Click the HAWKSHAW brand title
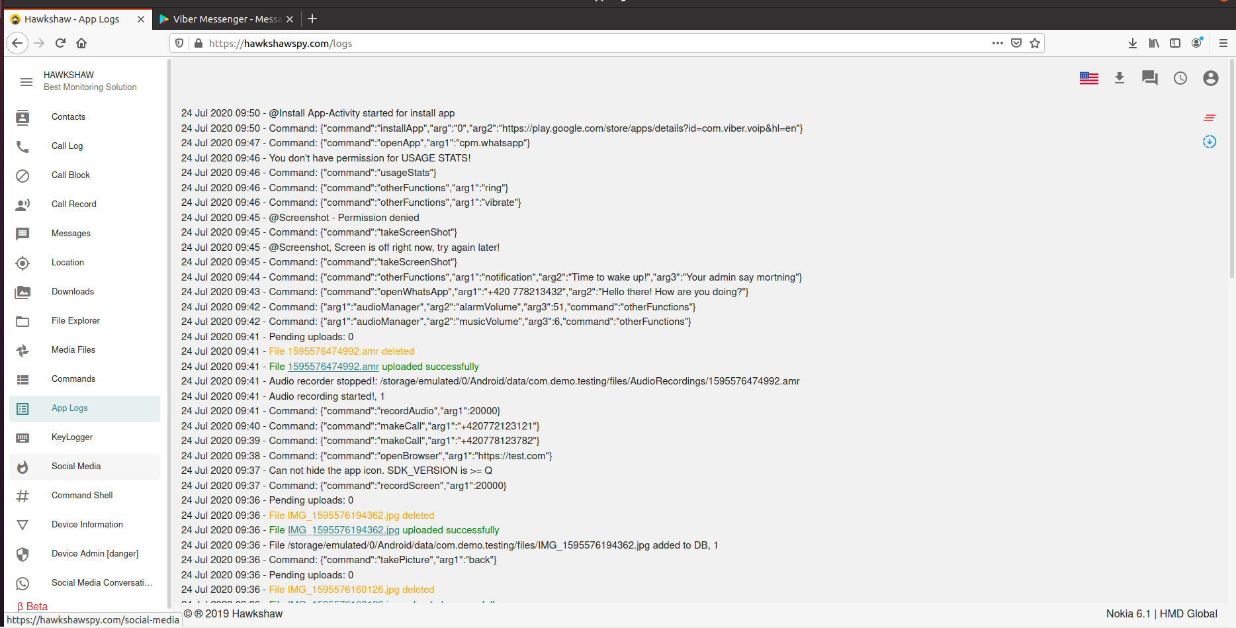 click(x=69, y=75)
